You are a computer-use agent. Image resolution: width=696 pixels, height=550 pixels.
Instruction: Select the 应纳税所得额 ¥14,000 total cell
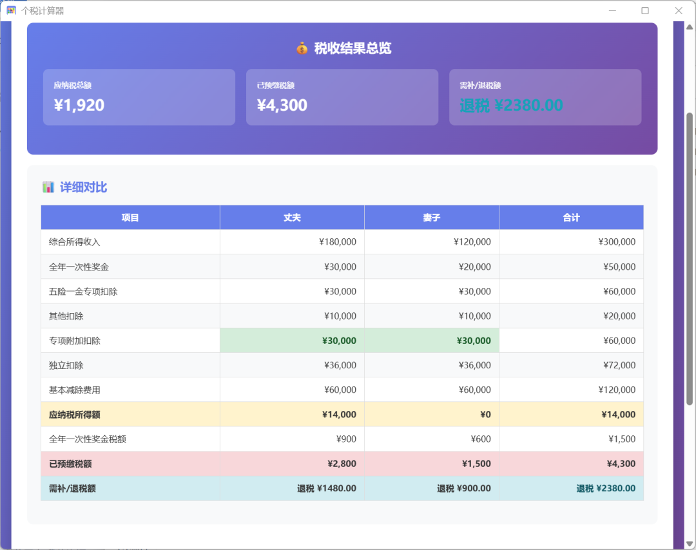pos(571,414)
